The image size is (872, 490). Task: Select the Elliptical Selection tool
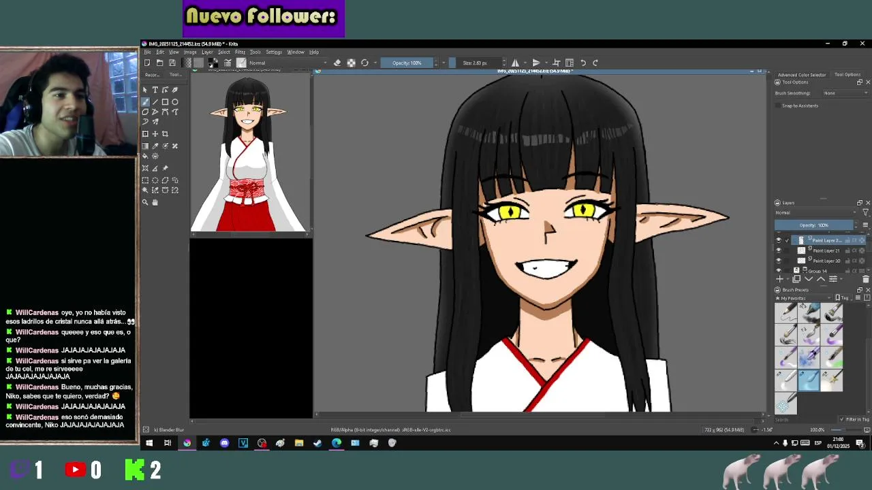(155, 180)
